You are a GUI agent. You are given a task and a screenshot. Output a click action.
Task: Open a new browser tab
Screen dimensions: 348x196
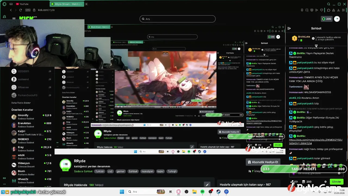(x=86, y=4)
